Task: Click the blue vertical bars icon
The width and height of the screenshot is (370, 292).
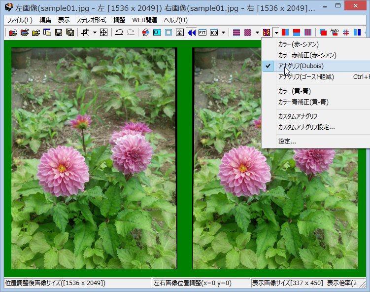Action: click(357, 33)
